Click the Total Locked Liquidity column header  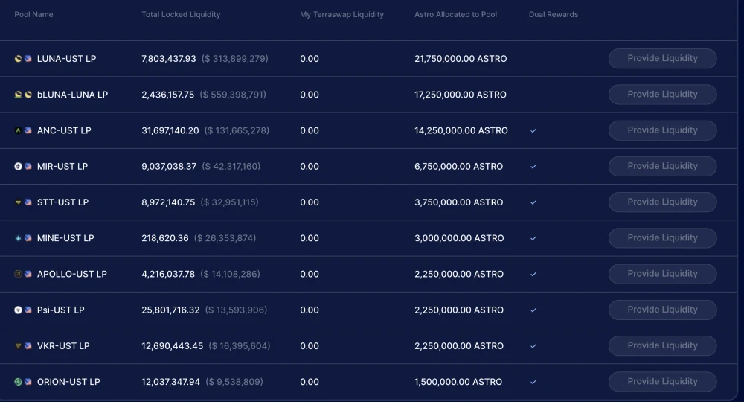(181, 15)
